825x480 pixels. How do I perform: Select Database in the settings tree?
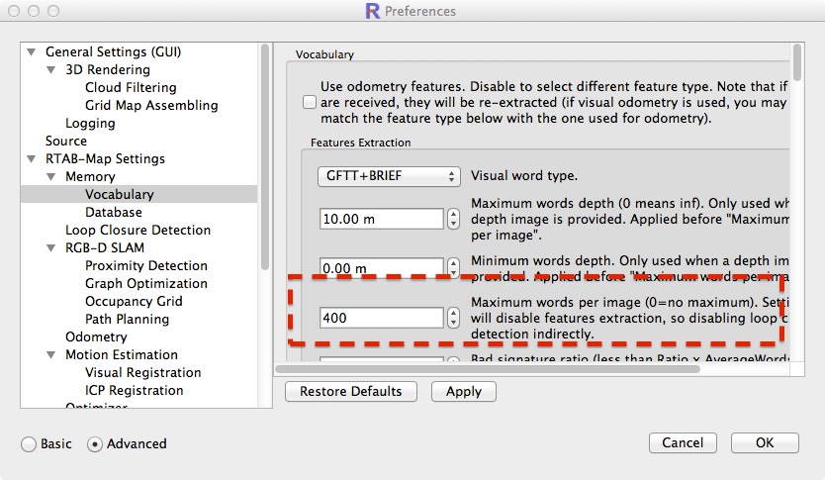pos(113,212)
